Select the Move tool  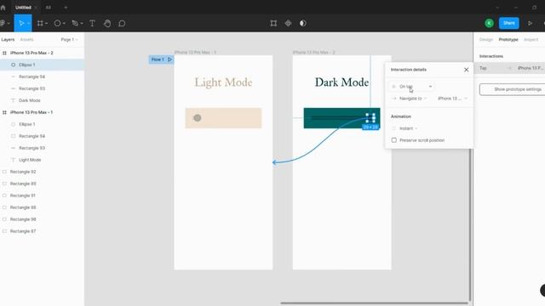point(21,23)
